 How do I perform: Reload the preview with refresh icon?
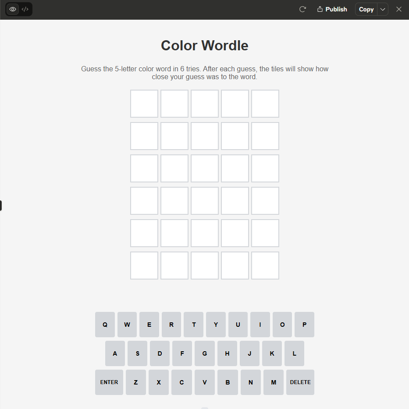point(302,9)
